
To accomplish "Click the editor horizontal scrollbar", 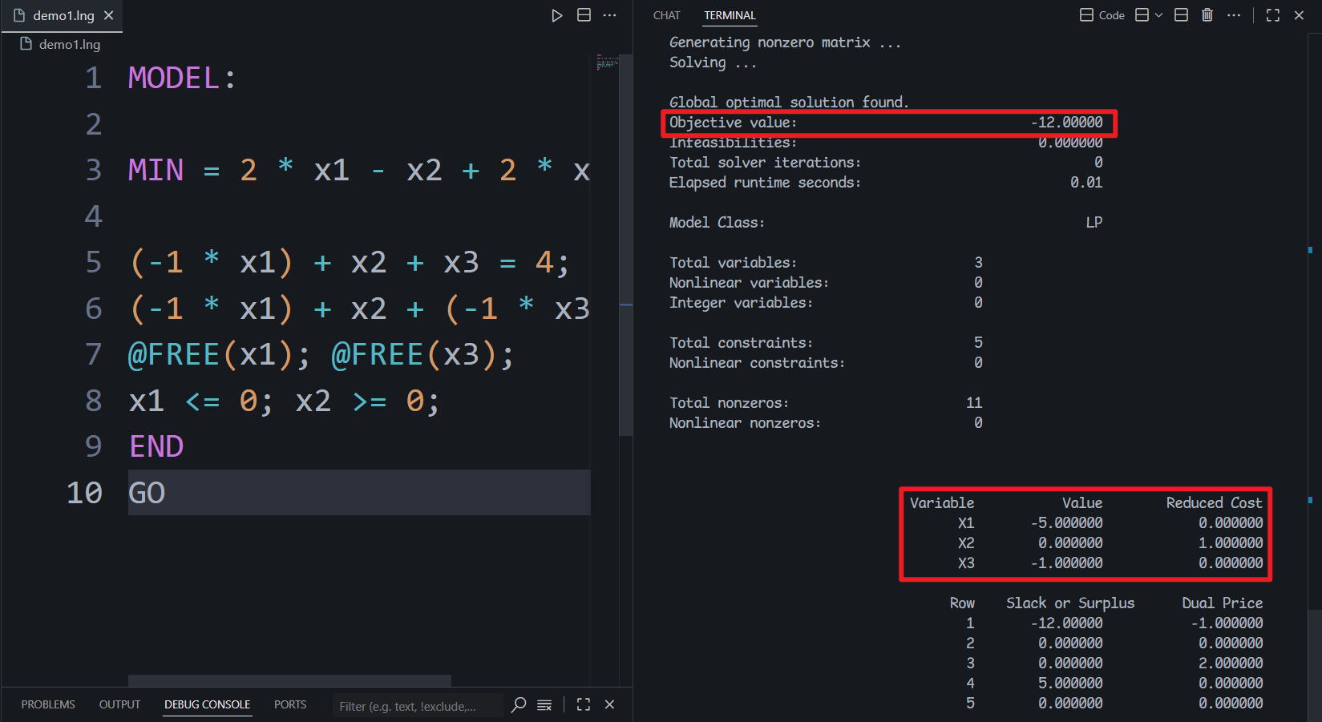I will pos(289,680).
